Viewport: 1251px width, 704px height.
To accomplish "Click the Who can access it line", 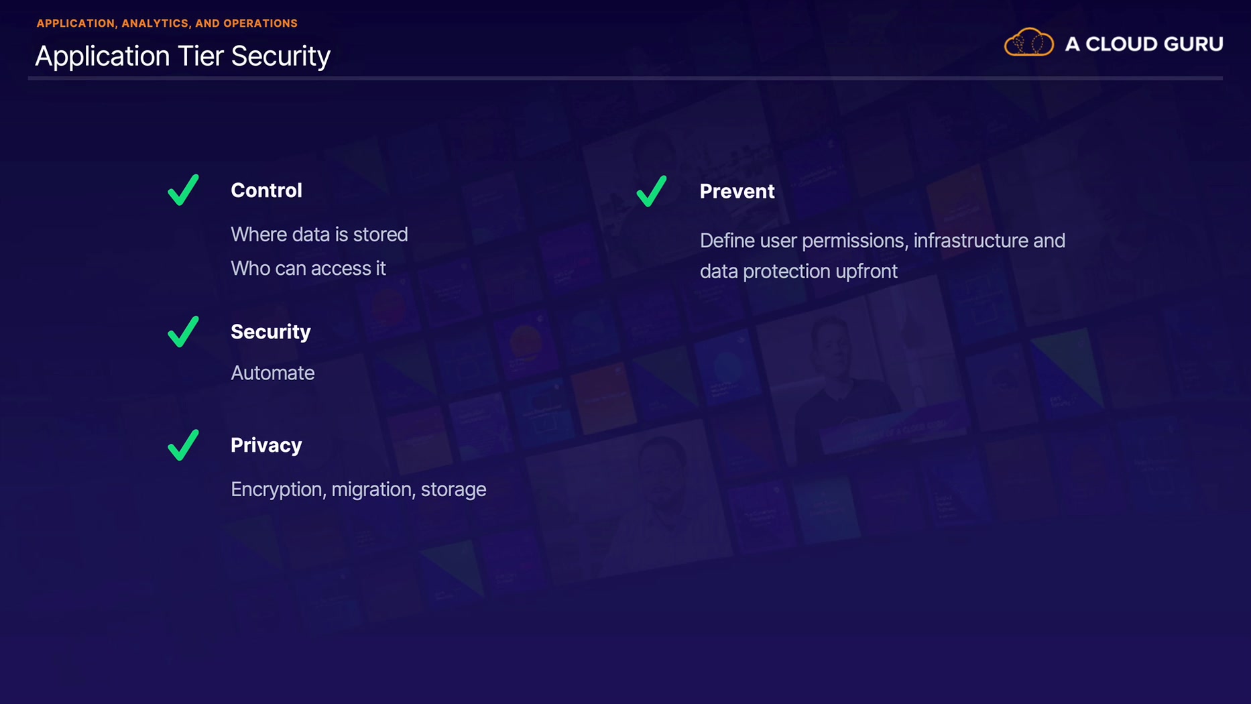I will click(x=308, y=268).
